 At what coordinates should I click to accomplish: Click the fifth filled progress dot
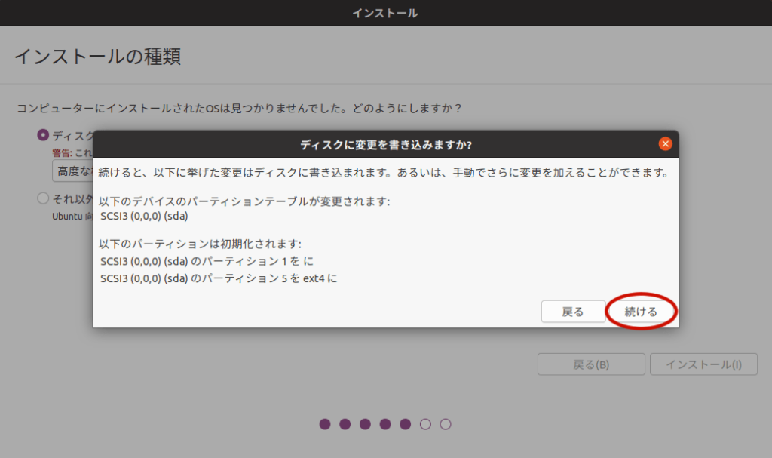[406, 424]
